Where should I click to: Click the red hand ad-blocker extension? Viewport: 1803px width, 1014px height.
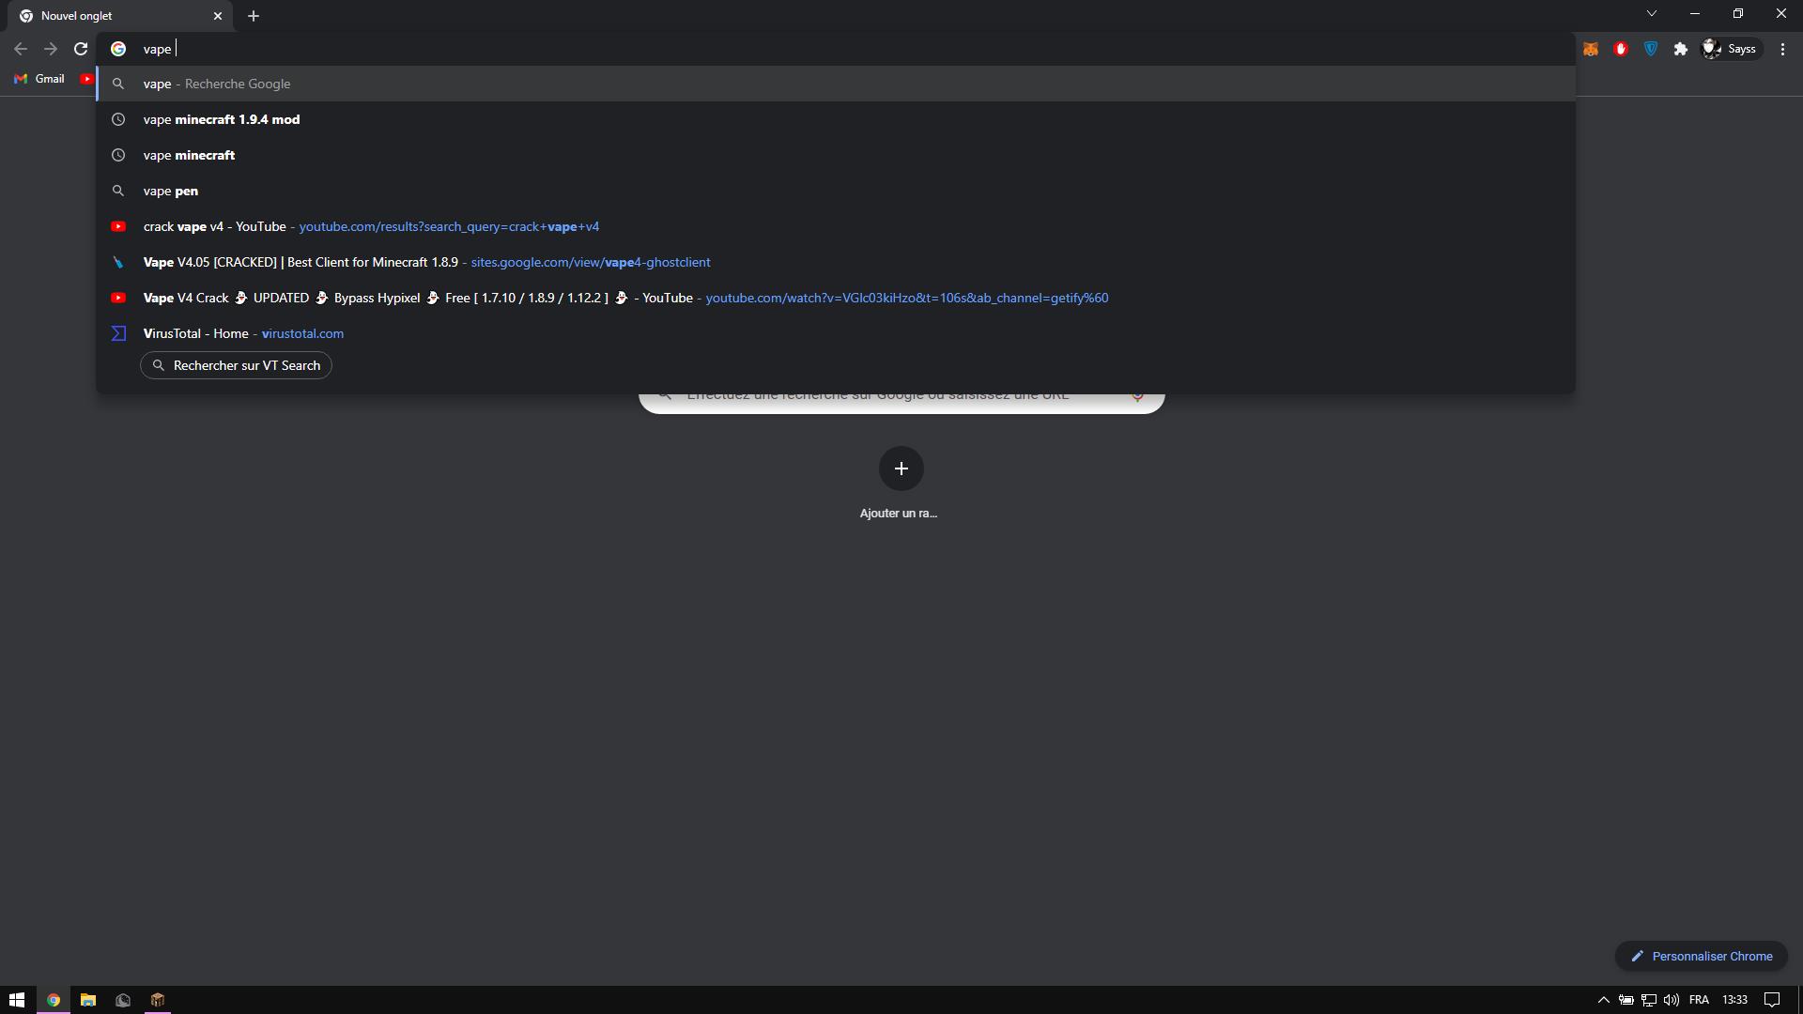click(x=1621, y=49)
